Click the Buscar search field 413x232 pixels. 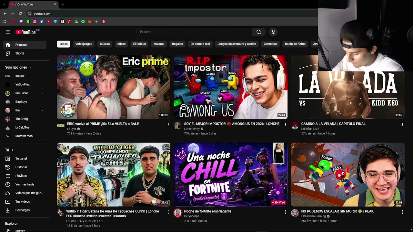[x=194, y=32]
